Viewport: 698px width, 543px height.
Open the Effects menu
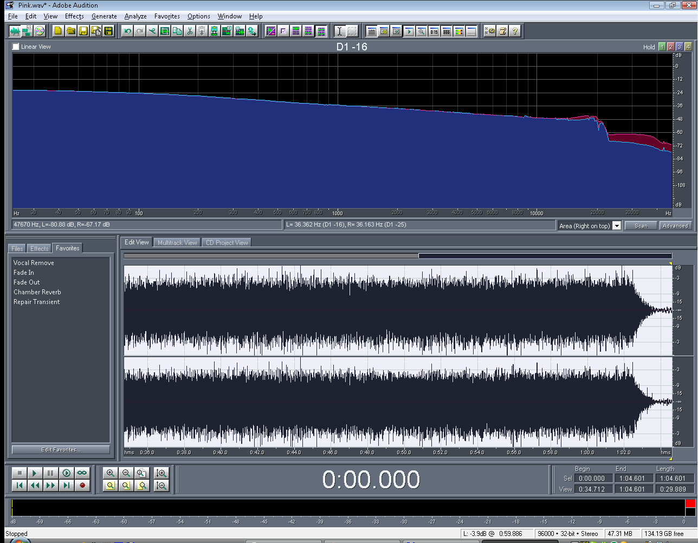(x=74, y=16)
